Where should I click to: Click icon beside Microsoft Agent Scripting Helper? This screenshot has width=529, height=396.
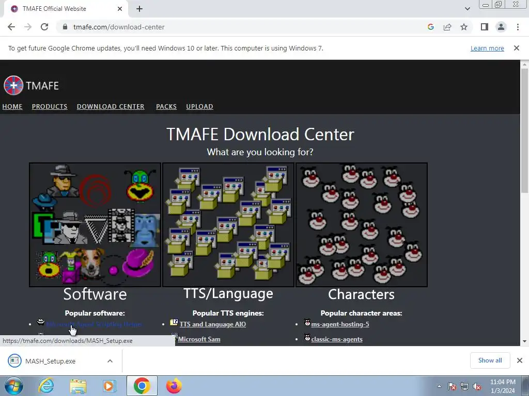(x=40, y=322)
